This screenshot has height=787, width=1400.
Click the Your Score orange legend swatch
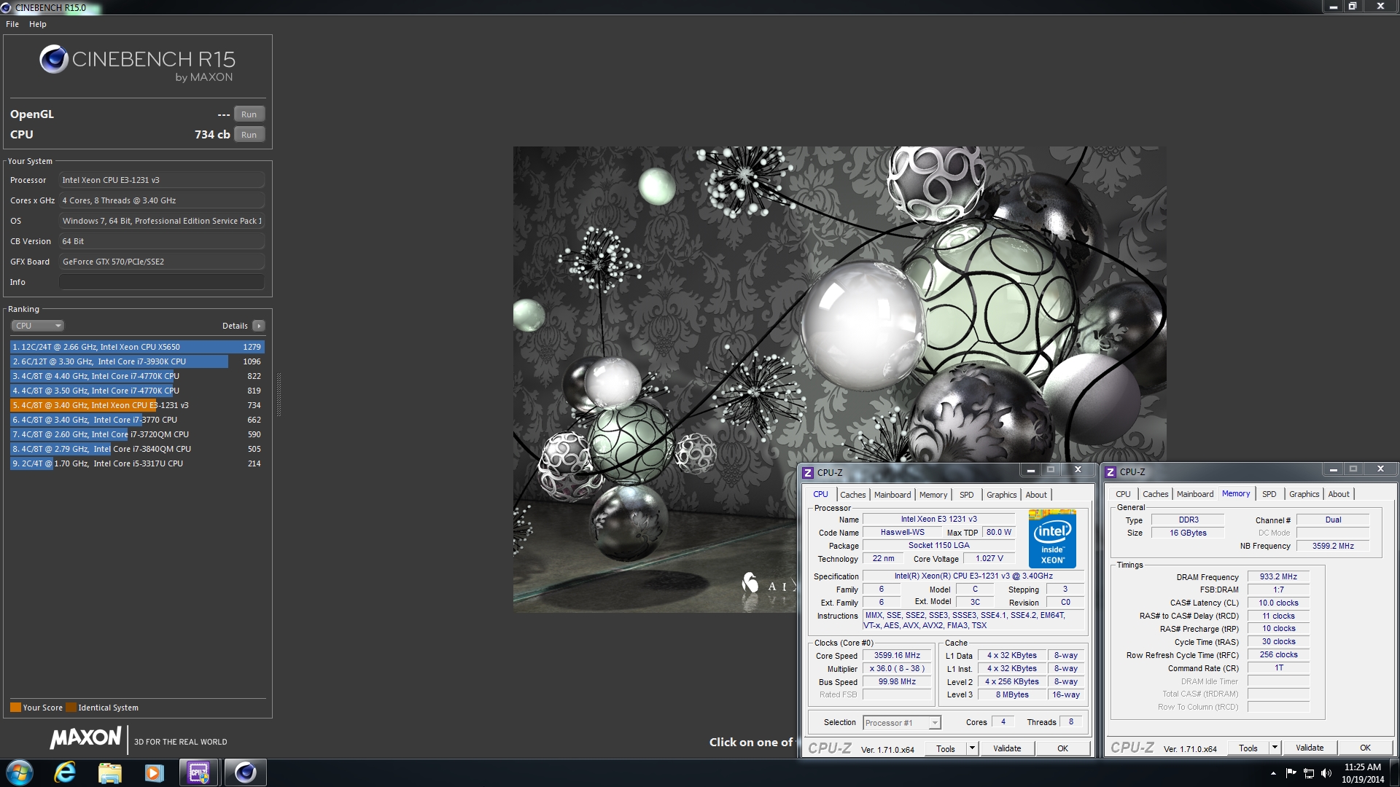(x=15, y=708)
